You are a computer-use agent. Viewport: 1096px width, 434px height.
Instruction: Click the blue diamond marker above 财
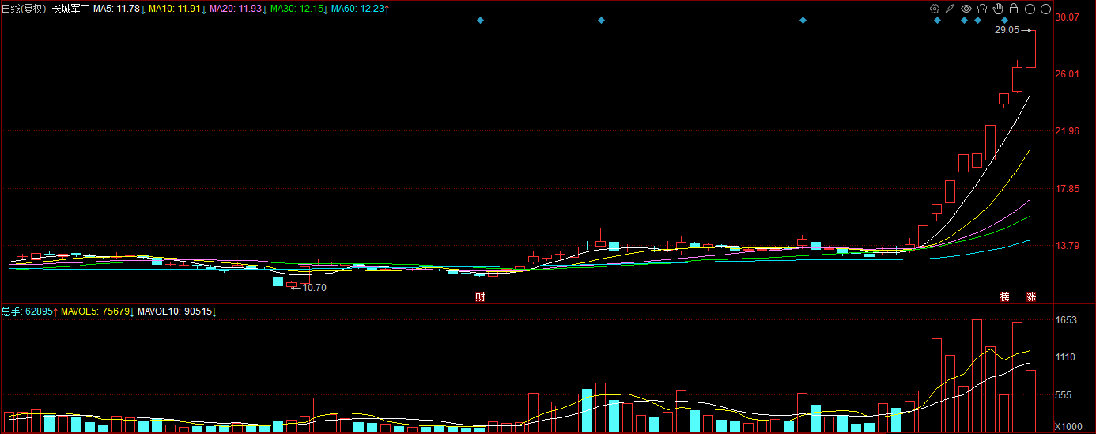[x=480, y=20]
